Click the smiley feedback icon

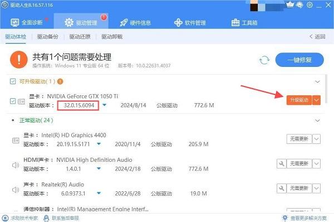[299, 4]
